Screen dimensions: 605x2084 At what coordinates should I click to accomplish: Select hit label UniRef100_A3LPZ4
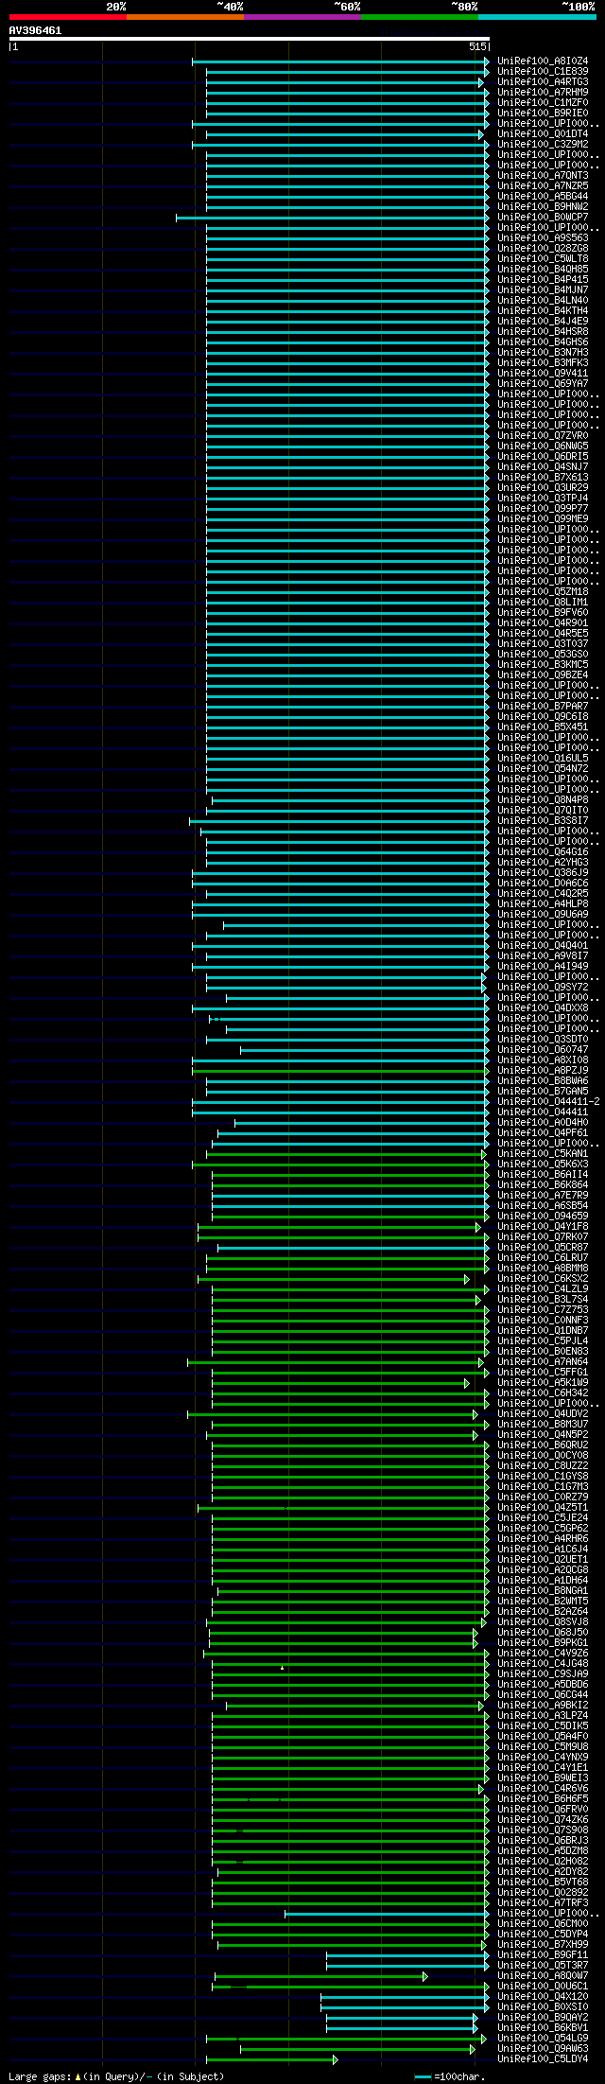tap(543, 1716)
